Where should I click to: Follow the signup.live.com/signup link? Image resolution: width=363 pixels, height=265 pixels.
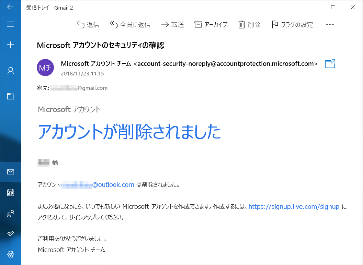tap(294, 206)
